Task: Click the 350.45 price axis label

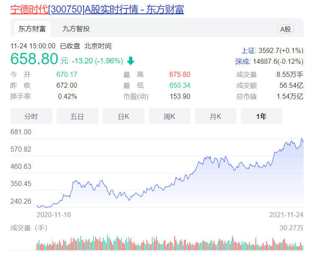Action: pyautogui.click(x=21, y=184)
